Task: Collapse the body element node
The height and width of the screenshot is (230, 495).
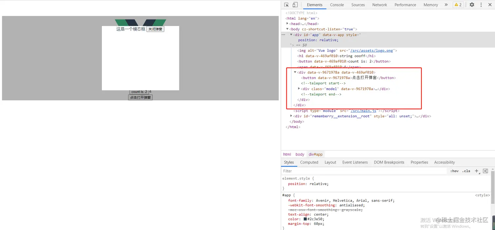Action: [x=287, y=29]
